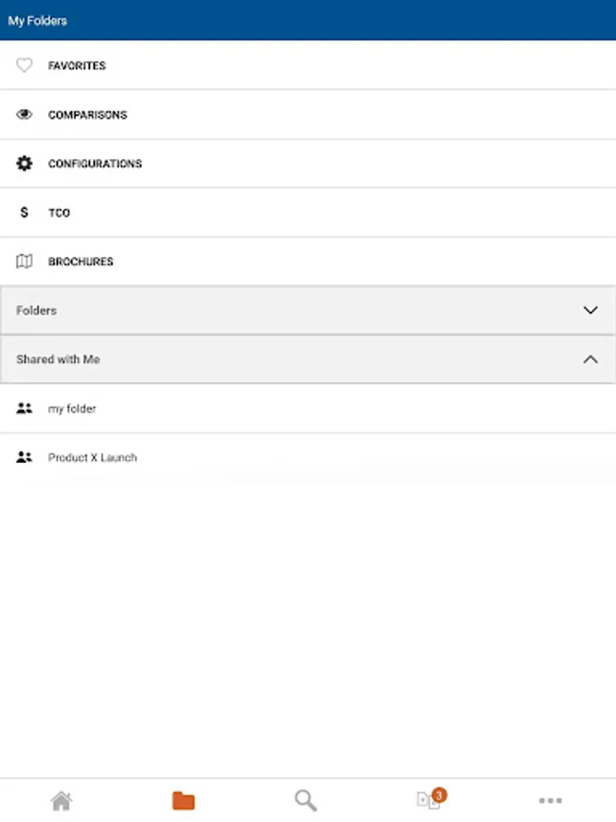616x822 pixels.
Task: Click the Shared with Me label
Action: [x=58, y=360]
